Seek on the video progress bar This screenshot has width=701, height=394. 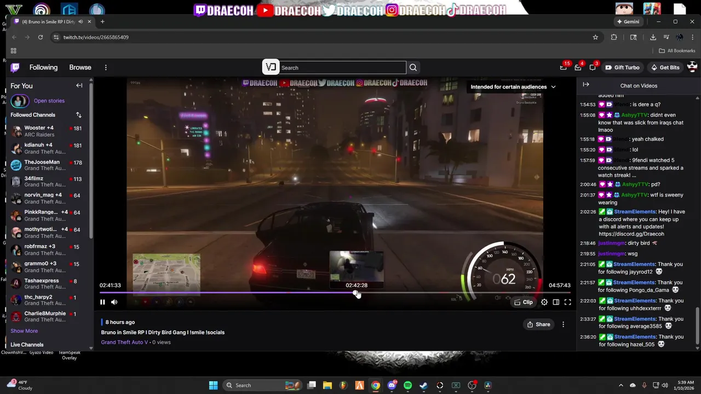point(335,293)
